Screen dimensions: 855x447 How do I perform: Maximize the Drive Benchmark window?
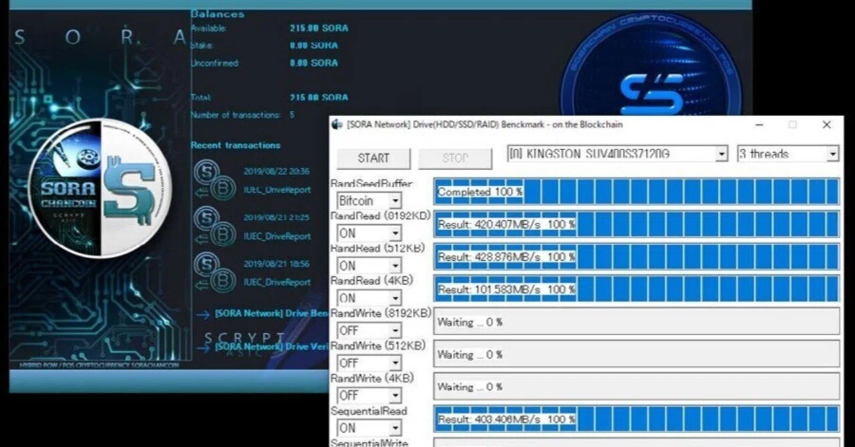click(x=792, y=125)
